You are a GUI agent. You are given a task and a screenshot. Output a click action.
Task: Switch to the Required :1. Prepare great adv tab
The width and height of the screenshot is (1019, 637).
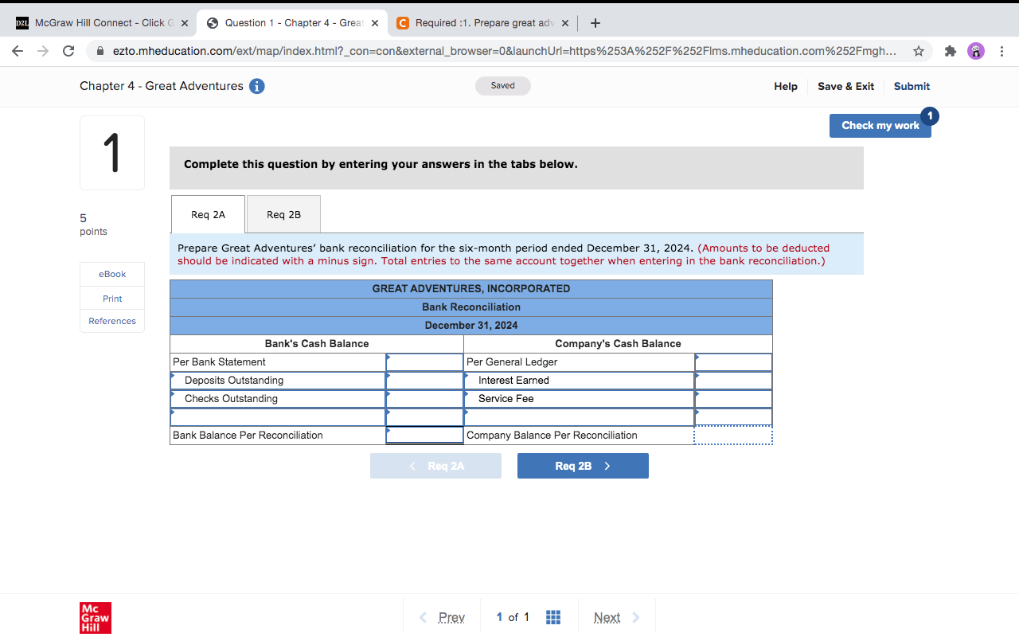[483, 23]
